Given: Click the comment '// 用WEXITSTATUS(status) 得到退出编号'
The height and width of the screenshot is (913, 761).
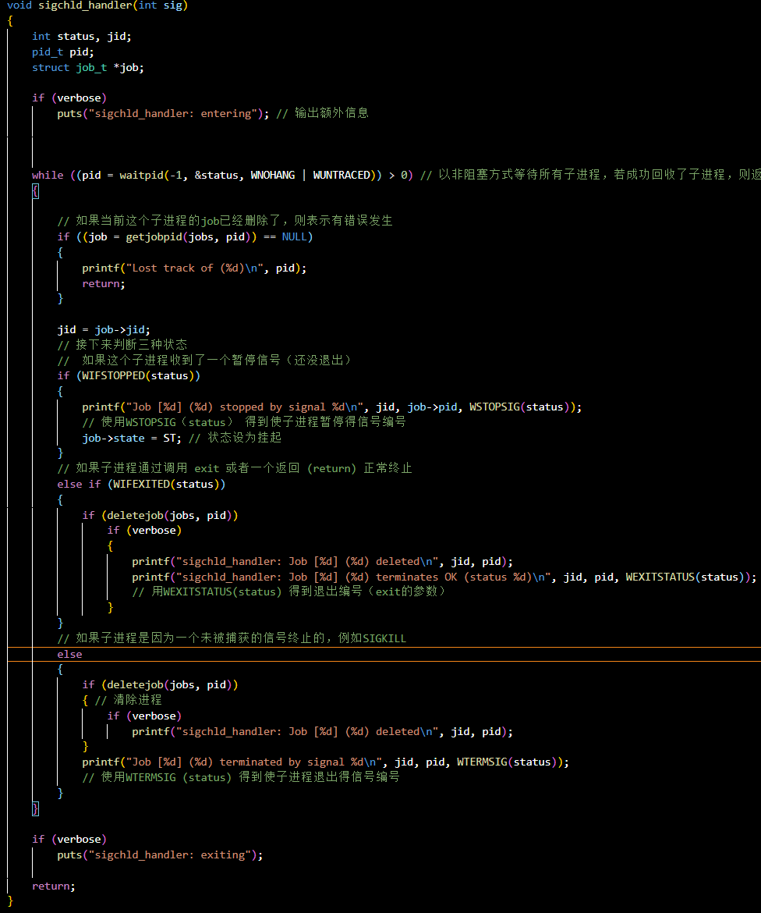Looking at the screenshot, I should pyautogui.click(x=288, y=592).
